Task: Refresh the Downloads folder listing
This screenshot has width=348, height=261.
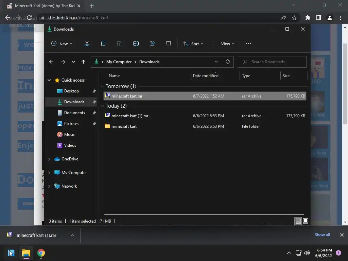Action: tap(227, 62)
